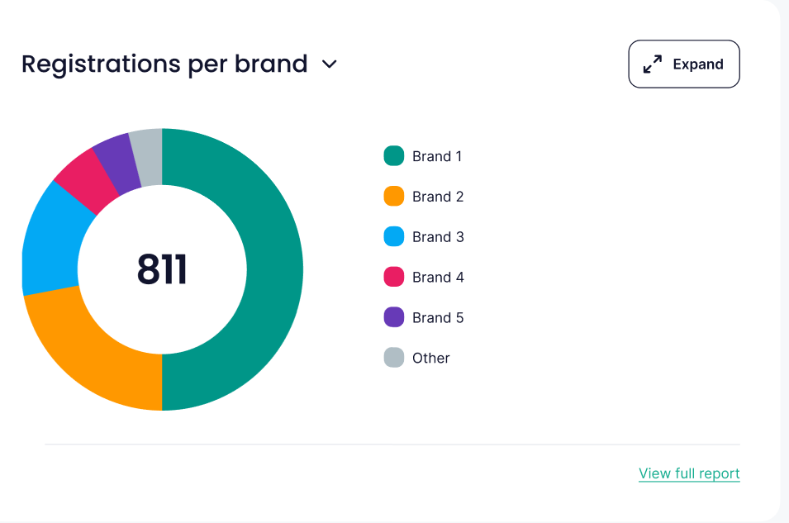Open the View full report link
Screen dimensions: 789x523
pos(689,473)
